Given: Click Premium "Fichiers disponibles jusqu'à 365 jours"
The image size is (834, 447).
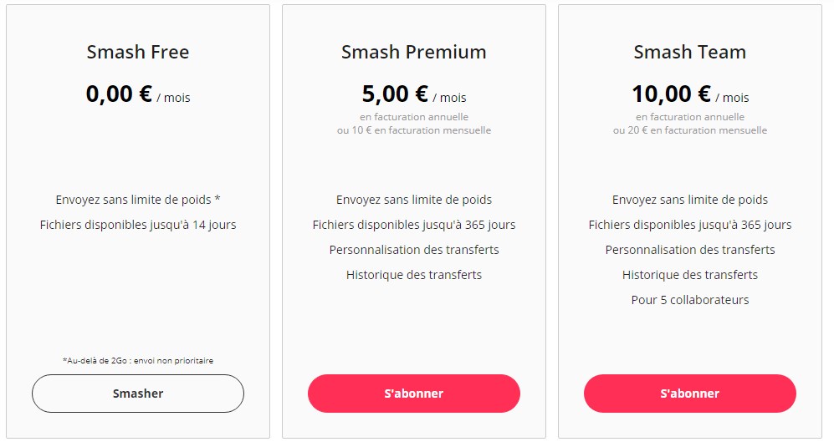Looking at the screenshot, I should pyautogui.click(x=414, y=225).
